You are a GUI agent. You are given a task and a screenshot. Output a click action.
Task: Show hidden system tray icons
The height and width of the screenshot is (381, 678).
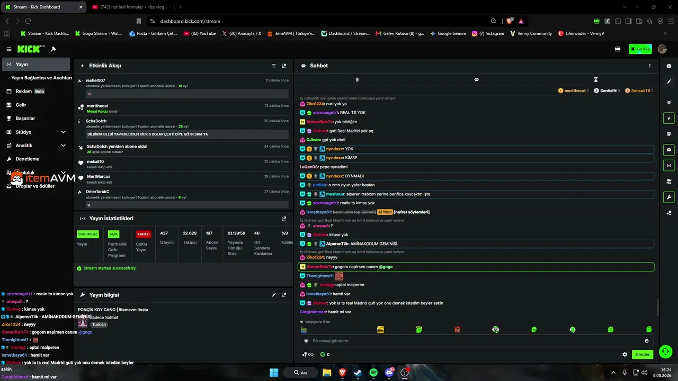[x=613, y=373]
